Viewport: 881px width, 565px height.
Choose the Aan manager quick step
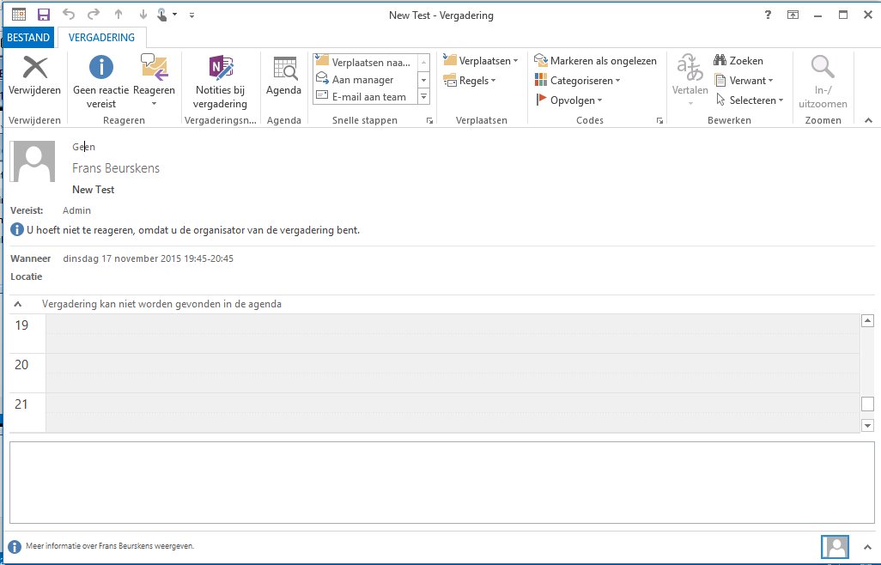coord(362,80)
